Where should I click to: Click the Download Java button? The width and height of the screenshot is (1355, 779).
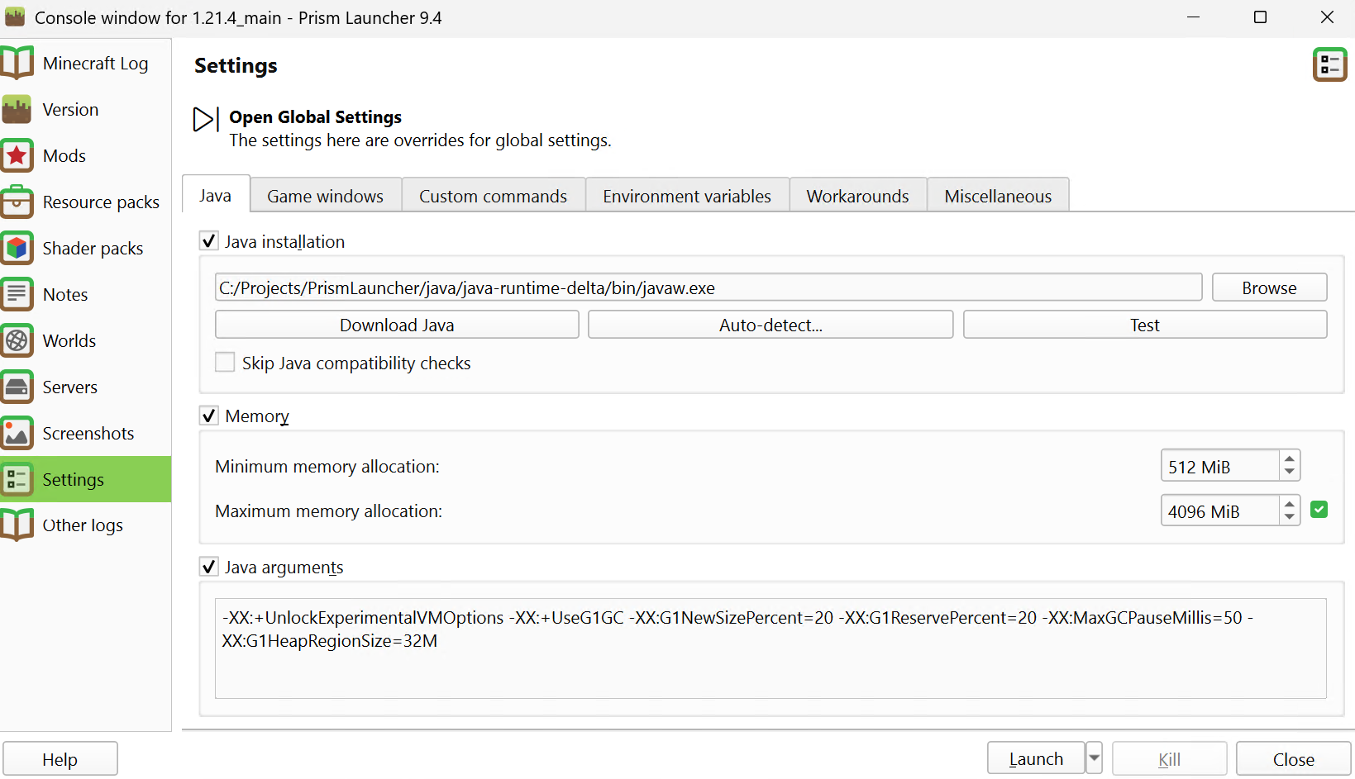point(397,325)
